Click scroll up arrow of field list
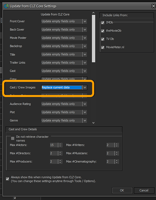Viewport: 156px width, 200px height. (94, 13)
